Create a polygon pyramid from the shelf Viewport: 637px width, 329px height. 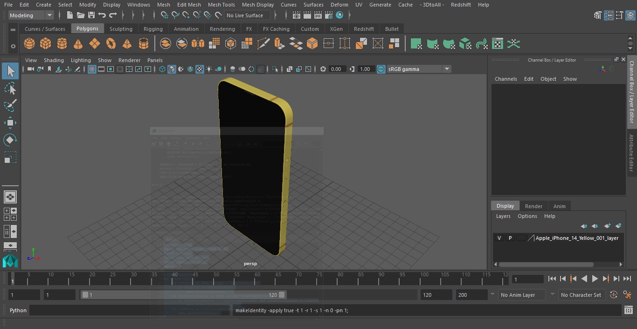click(127, 44)
